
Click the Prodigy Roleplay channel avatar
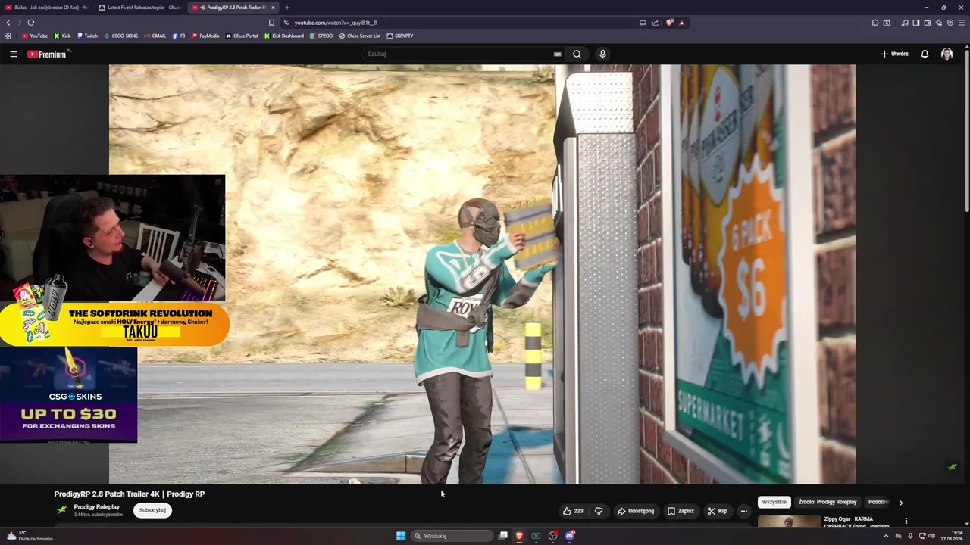[x=62, y=510]
